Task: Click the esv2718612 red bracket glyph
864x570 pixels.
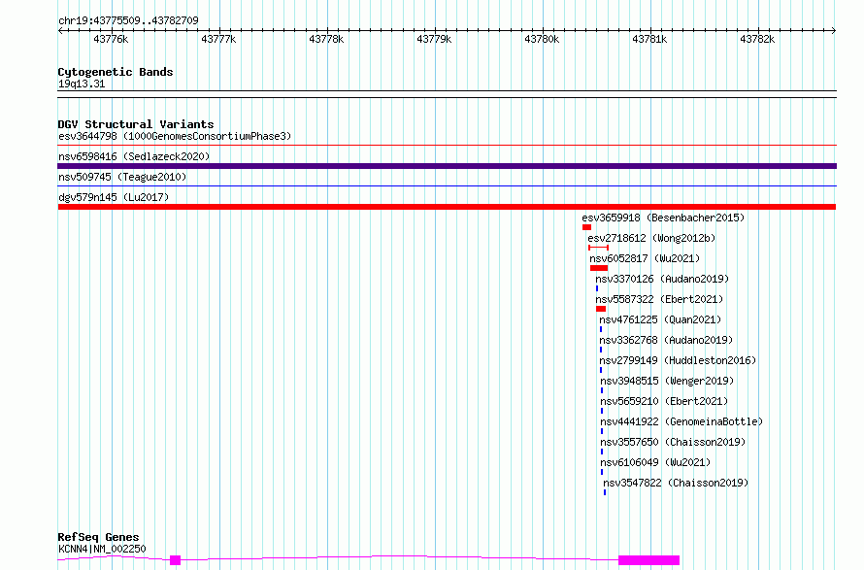Action: click(598, 248)
